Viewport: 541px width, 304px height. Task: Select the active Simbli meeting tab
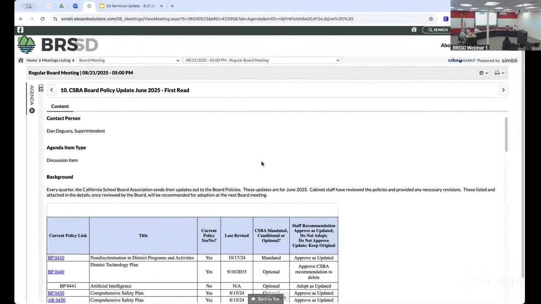tap(89, 6)
